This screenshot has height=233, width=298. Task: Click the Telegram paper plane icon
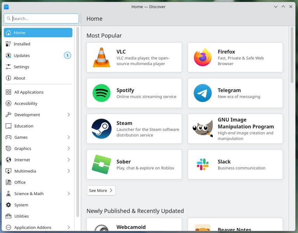coord(203,93)
